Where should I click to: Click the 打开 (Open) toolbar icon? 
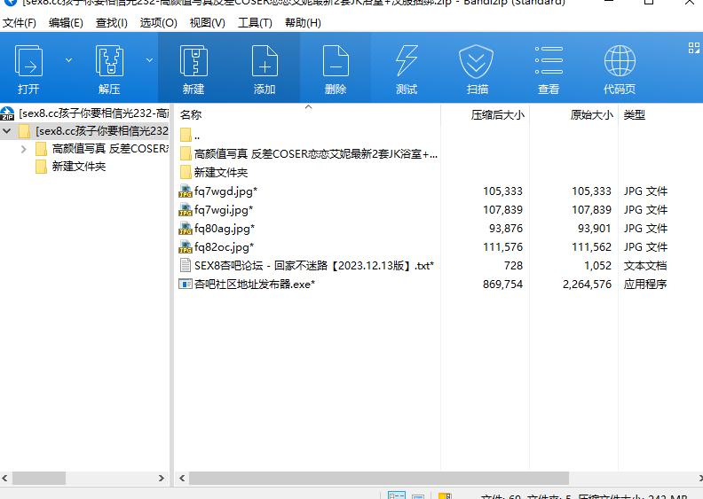pyautogui.click(x=28, y=62)
